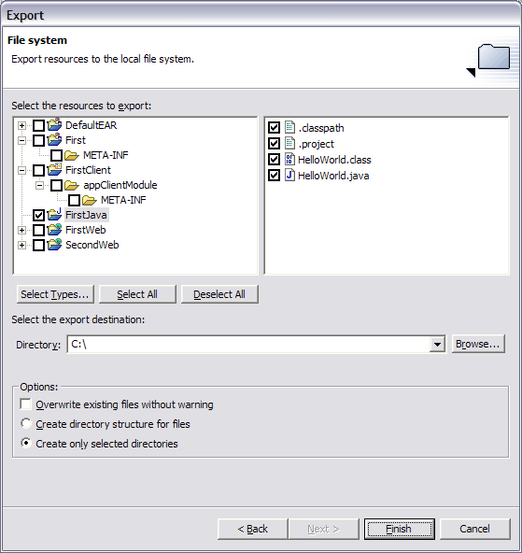522x553 pixels.
Task: Select the .classpath file name
Action: point(321,128)
